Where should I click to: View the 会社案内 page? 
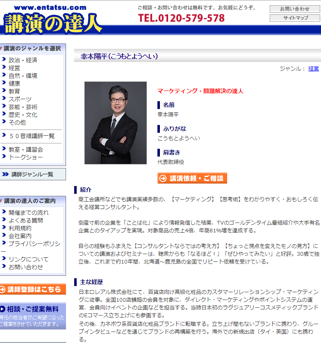click(x=20, y=236)
